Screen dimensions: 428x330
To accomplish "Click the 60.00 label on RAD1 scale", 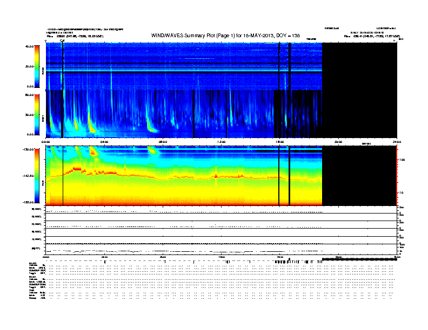I will 29,95.
